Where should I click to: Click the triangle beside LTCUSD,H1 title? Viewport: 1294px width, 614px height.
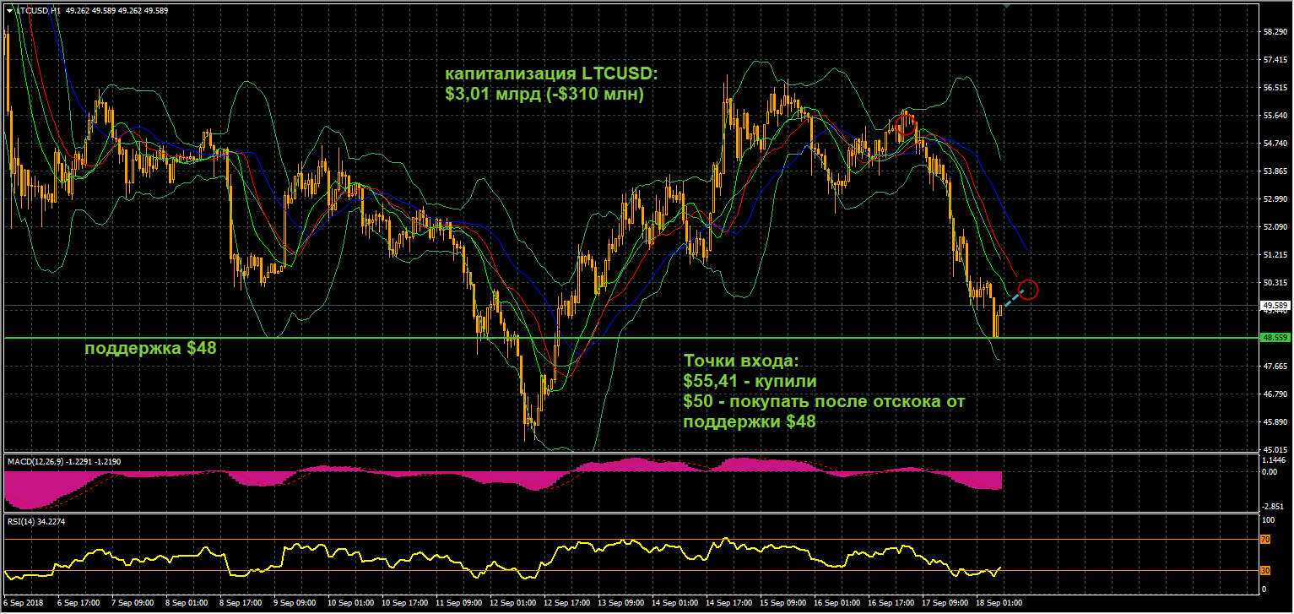click(x=9, y=11)
